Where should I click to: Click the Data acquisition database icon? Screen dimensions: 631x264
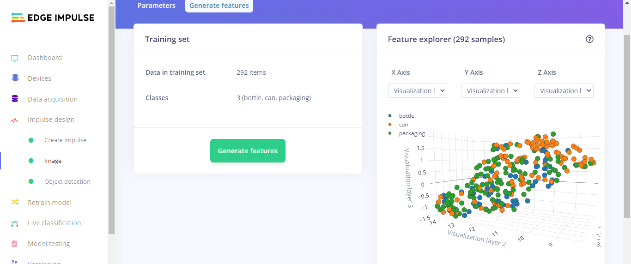pos(15,99)
